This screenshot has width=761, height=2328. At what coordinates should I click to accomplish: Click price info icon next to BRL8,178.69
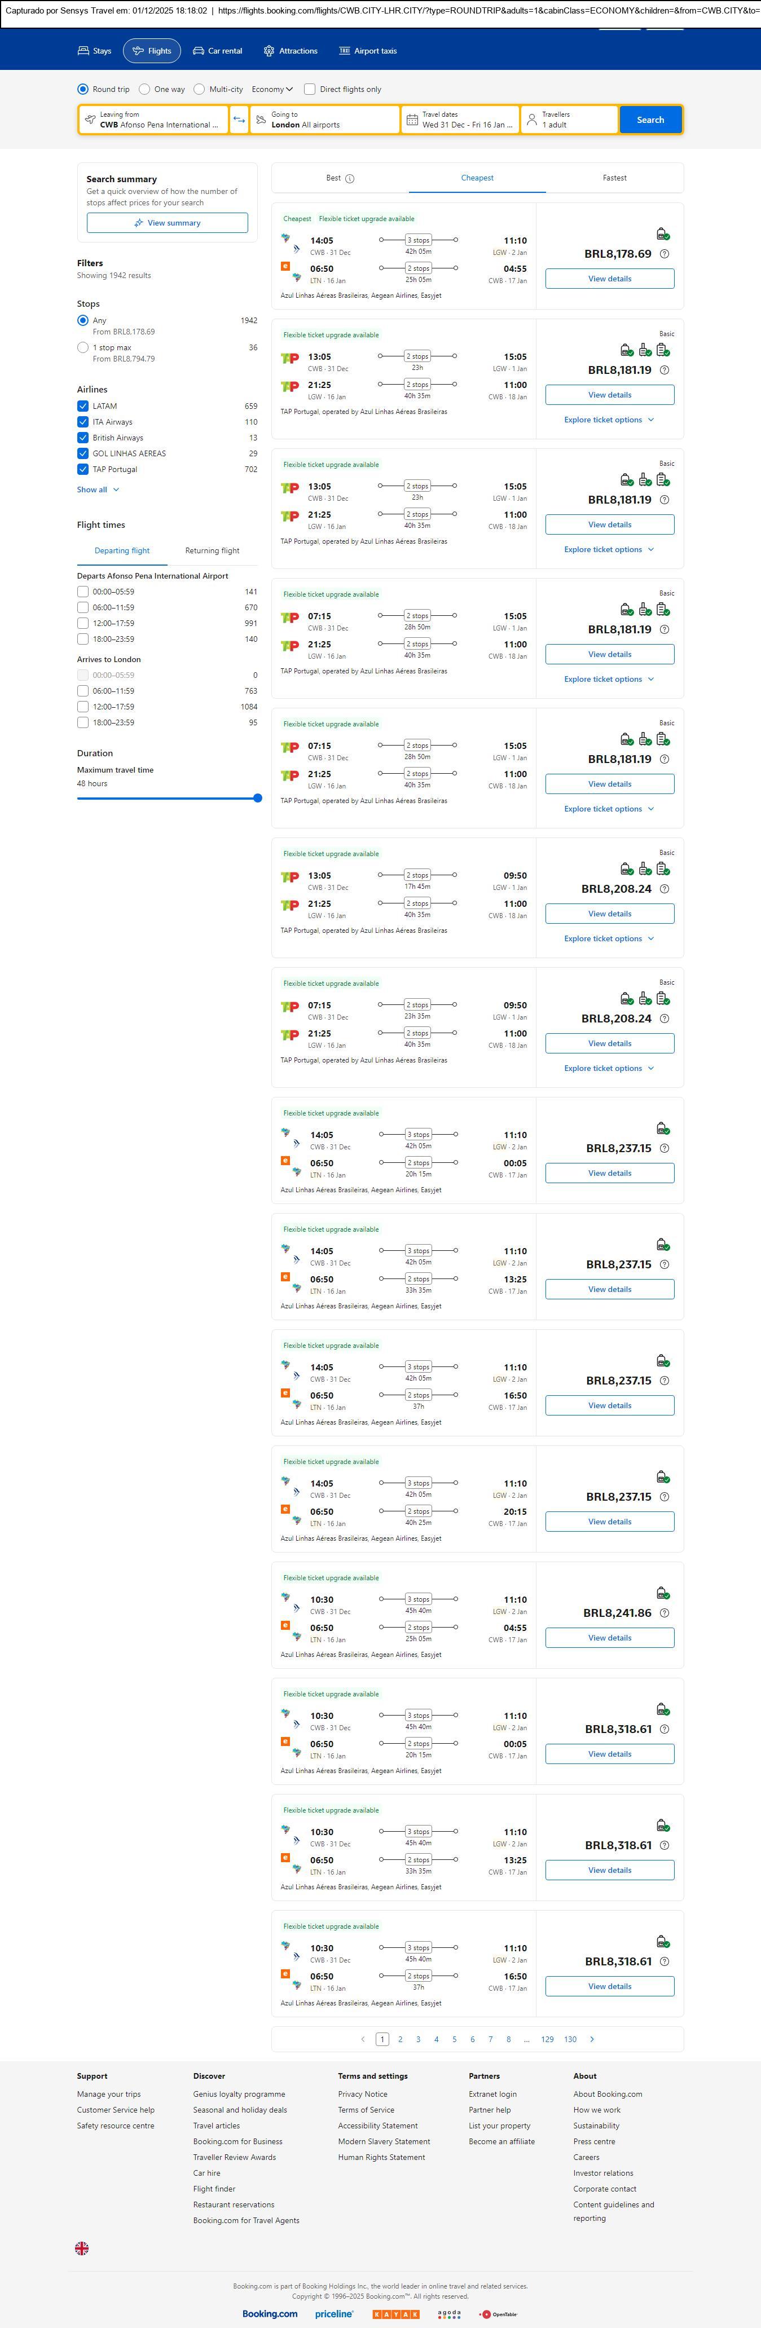(665, 254)
